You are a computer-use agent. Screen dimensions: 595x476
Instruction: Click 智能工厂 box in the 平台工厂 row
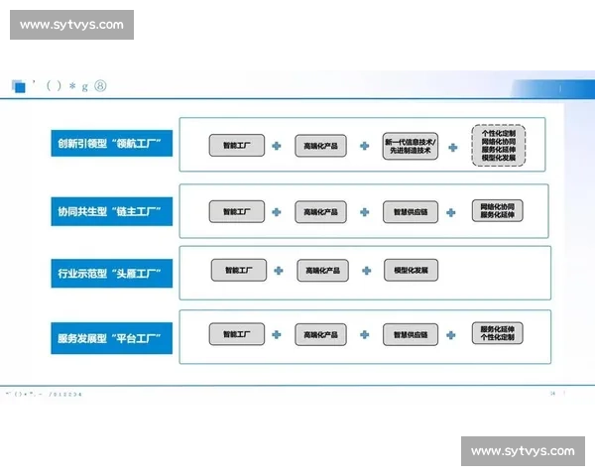[236, 334]
